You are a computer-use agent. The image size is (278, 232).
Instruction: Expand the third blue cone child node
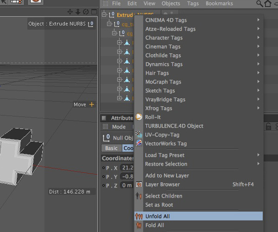point(120,61)
